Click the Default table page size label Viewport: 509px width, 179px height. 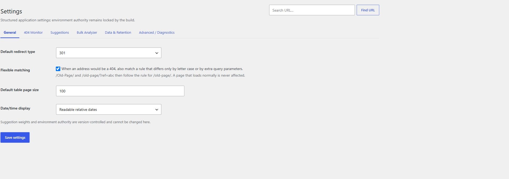click(20, 90)
